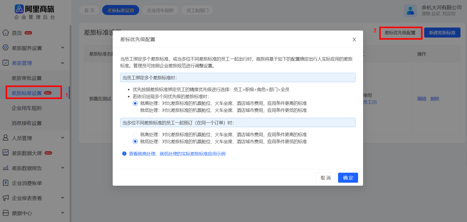Click the 取消 cancel button

pyautogui.click(x=326, y=178)
